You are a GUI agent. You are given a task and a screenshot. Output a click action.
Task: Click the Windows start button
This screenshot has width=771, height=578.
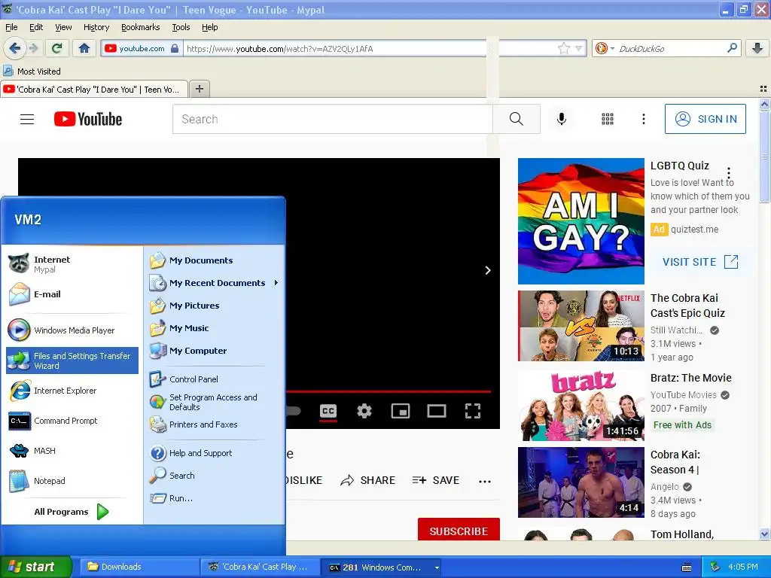(35, 567)
